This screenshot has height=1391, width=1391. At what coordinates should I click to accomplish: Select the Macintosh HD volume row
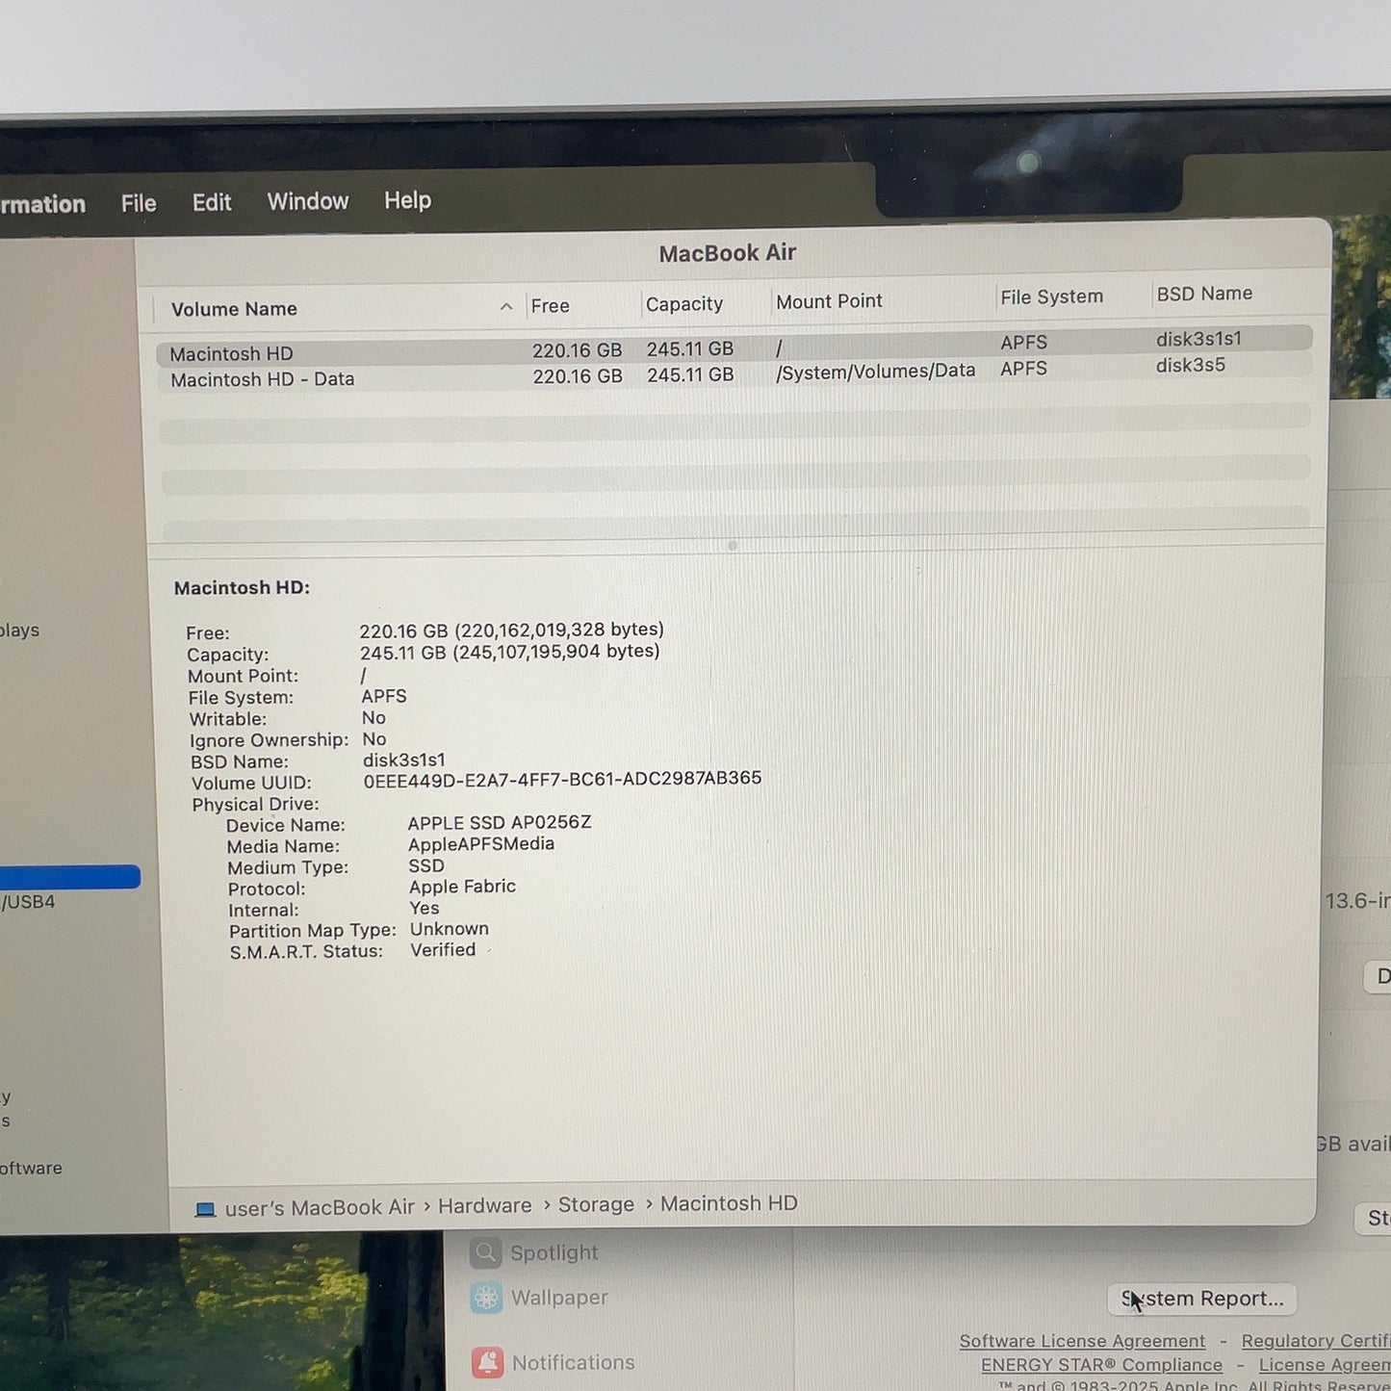(x=734, y=347)
